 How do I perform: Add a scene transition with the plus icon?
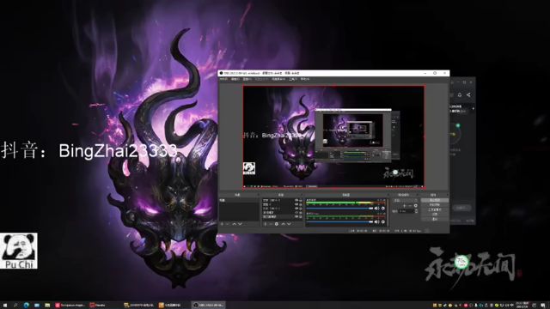click(405, 206)
